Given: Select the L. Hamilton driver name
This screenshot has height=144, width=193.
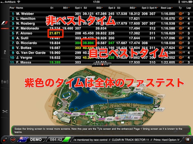Looking at the screenshot, I should 26,19.
